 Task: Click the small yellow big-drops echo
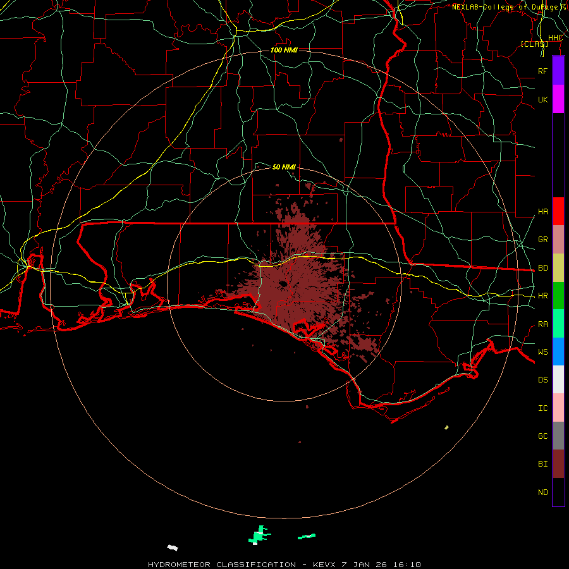pyautogui.click(x=447, y=427)
